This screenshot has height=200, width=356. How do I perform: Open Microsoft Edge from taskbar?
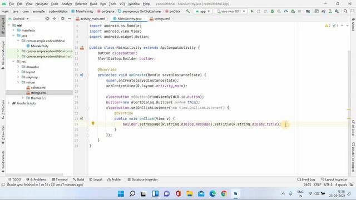point(212,194)
